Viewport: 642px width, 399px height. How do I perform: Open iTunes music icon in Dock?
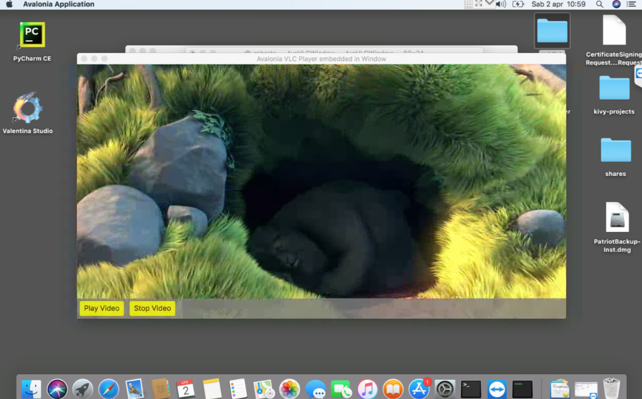point(367,388)
